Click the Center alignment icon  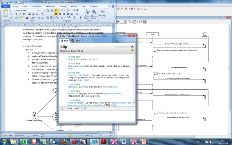60,14
